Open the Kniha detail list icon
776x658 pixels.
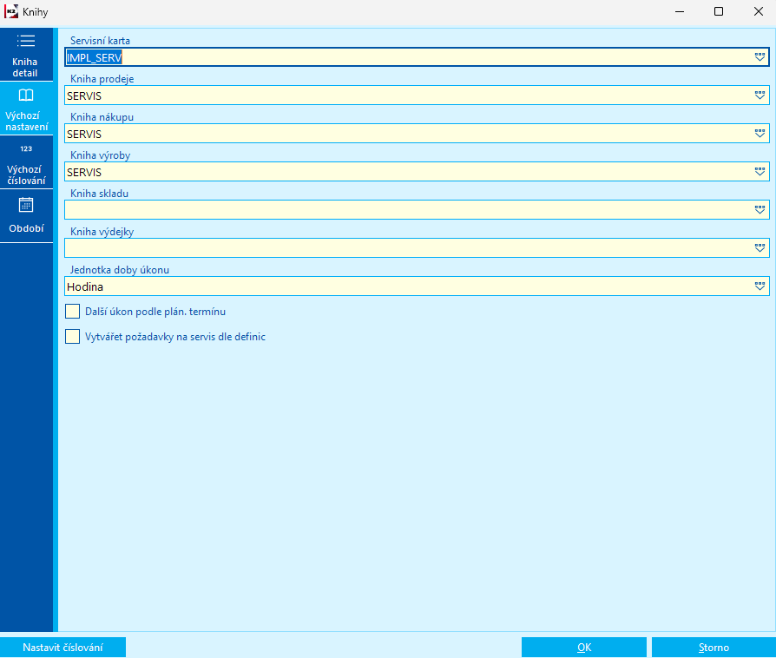26,41
